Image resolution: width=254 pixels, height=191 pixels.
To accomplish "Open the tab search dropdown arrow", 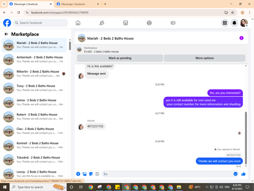I will (4, 4).
